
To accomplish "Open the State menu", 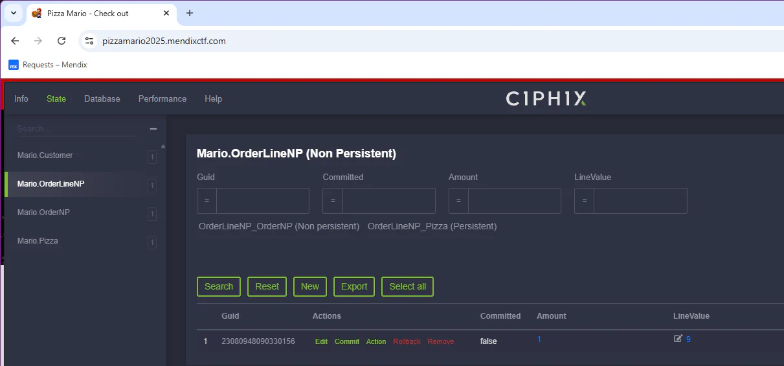I will click(56, 98).
